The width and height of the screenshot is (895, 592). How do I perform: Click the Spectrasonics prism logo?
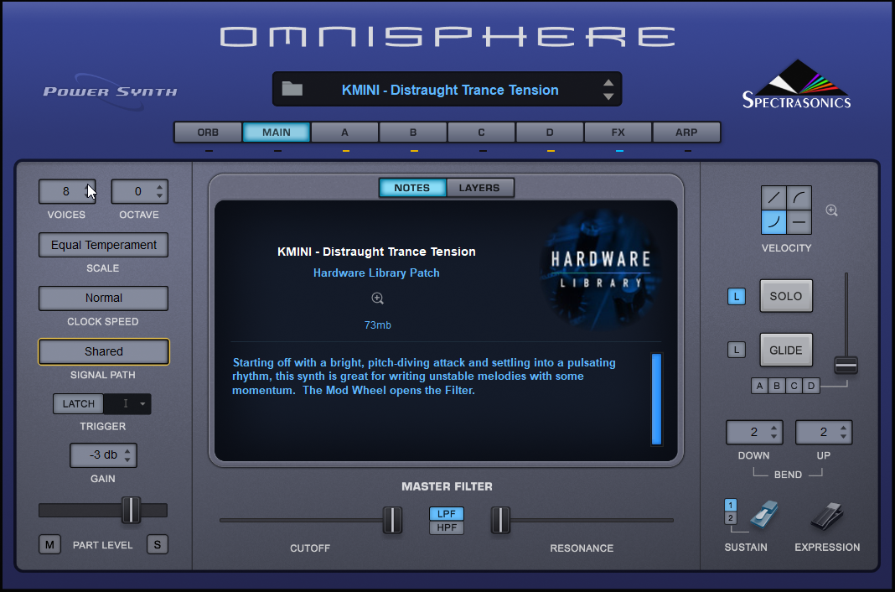[x=796, y=85]
